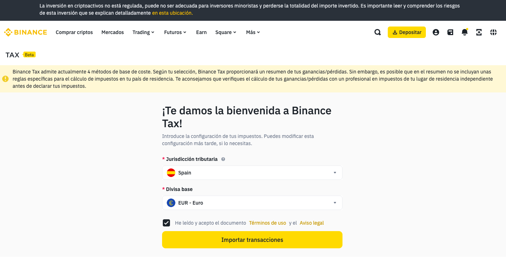Go to Comprar criptos

point(74,32)
